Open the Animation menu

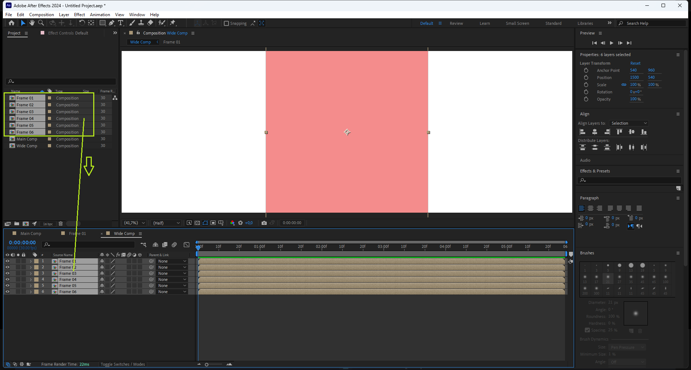pyautogui.click(x=100, y=15)
